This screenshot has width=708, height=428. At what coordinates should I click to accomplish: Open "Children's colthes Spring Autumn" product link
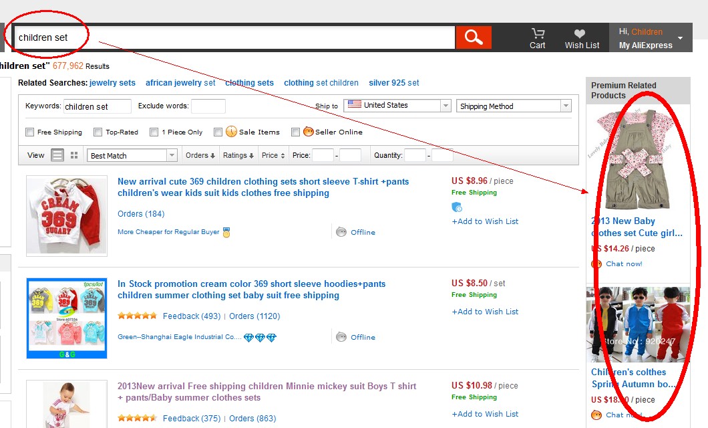coord(634,378)
